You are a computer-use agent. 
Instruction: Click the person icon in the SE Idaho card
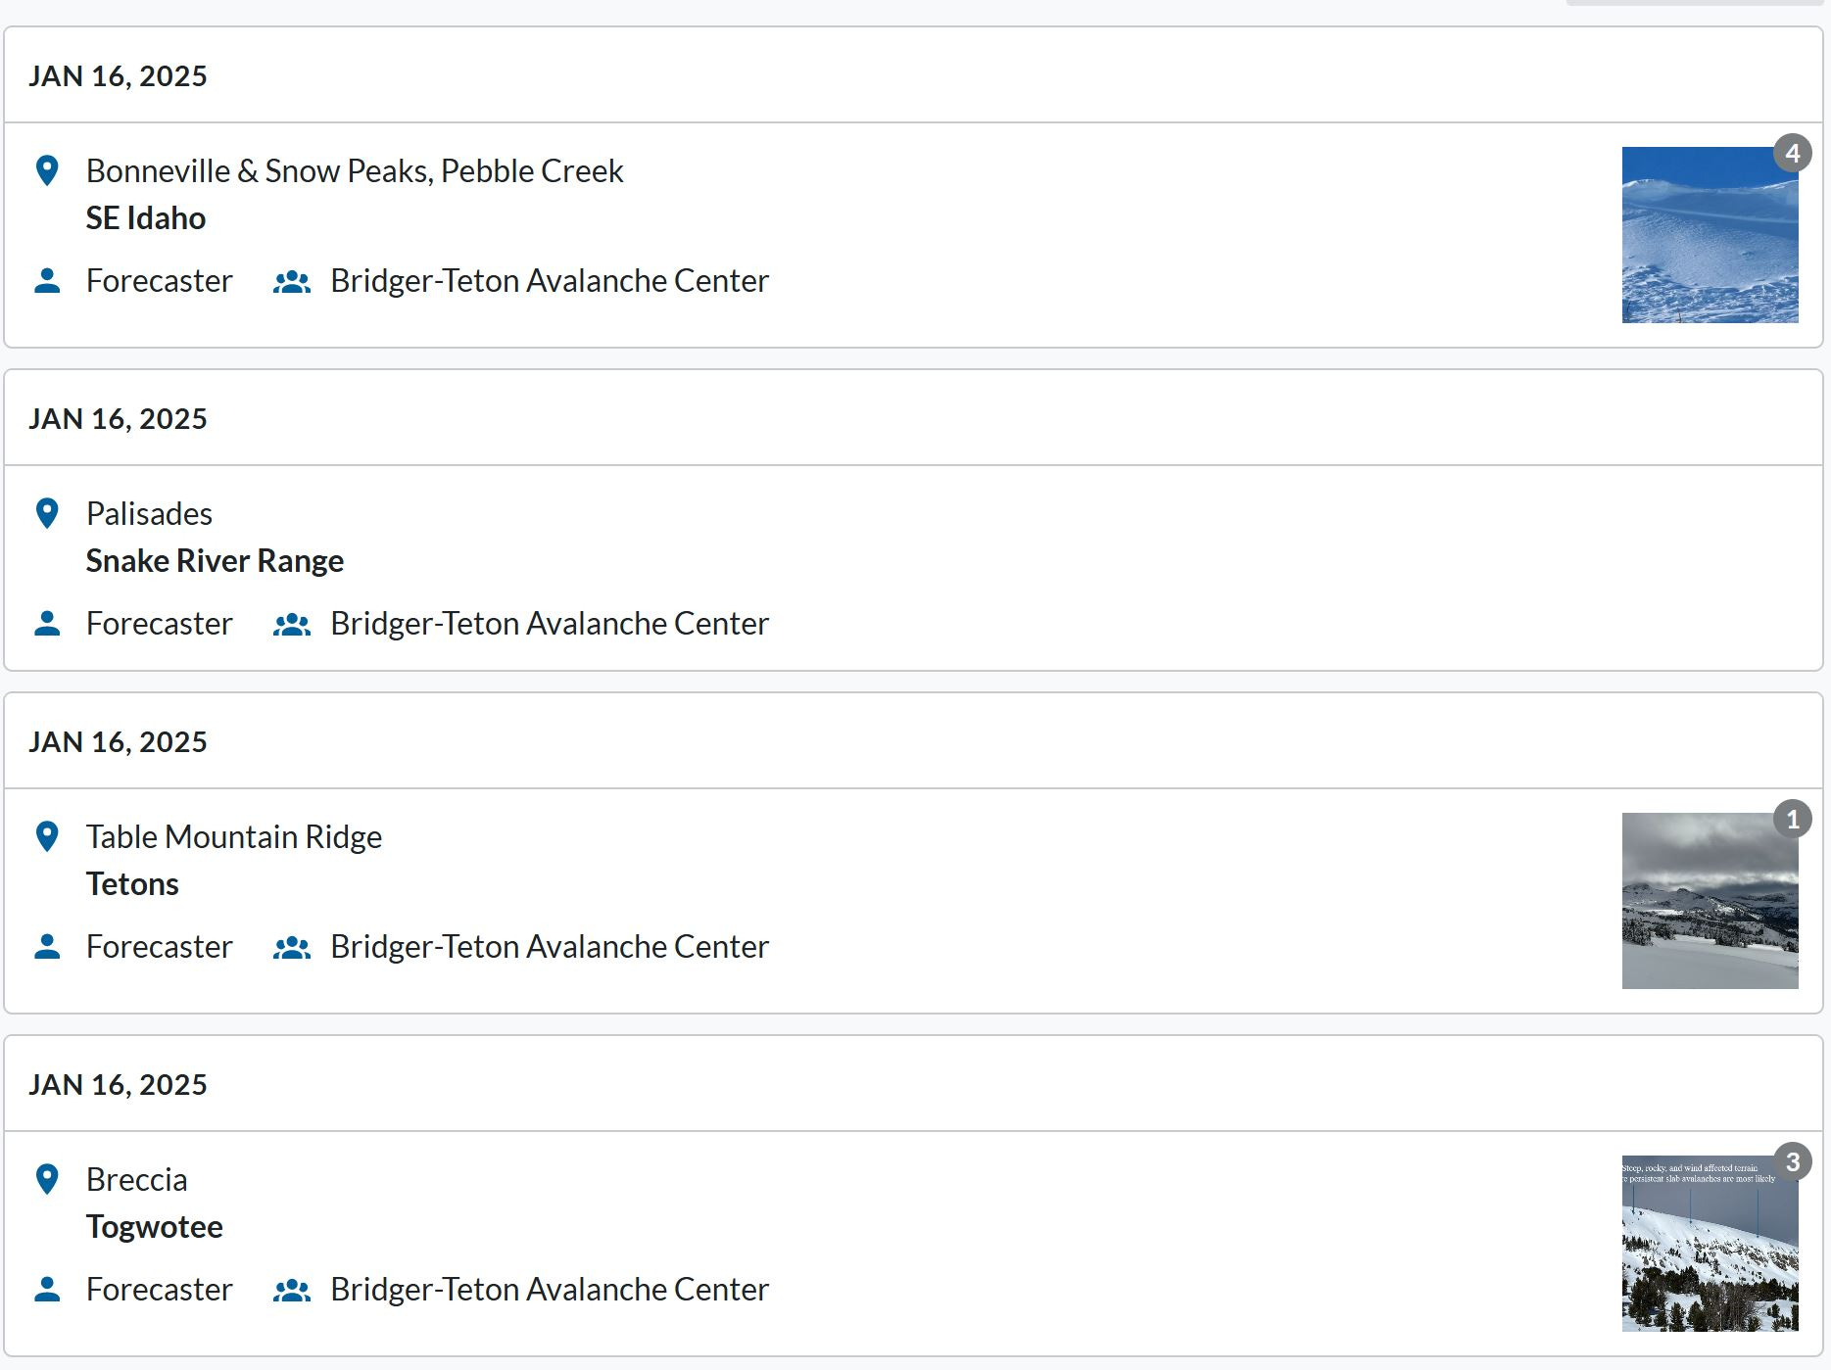click(x=47, y=281)
